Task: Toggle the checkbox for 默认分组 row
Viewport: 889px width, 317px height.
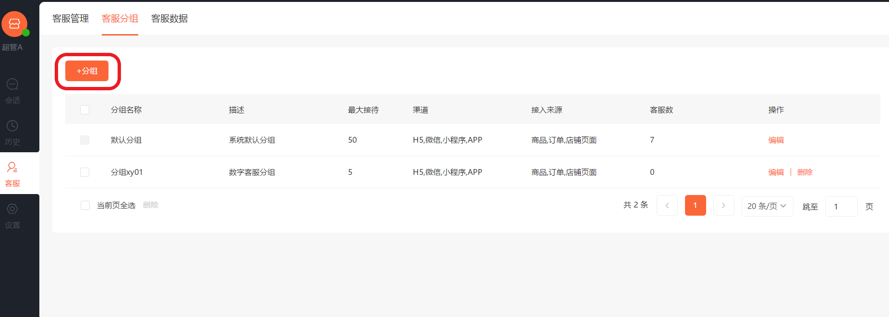Action: (85, 140)
